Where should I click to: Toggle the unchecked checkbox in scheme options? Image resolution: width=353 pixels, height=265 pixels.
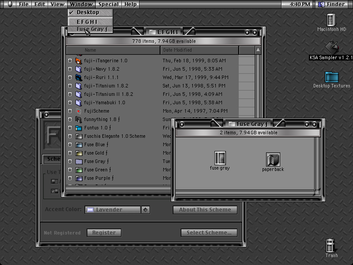54,182
